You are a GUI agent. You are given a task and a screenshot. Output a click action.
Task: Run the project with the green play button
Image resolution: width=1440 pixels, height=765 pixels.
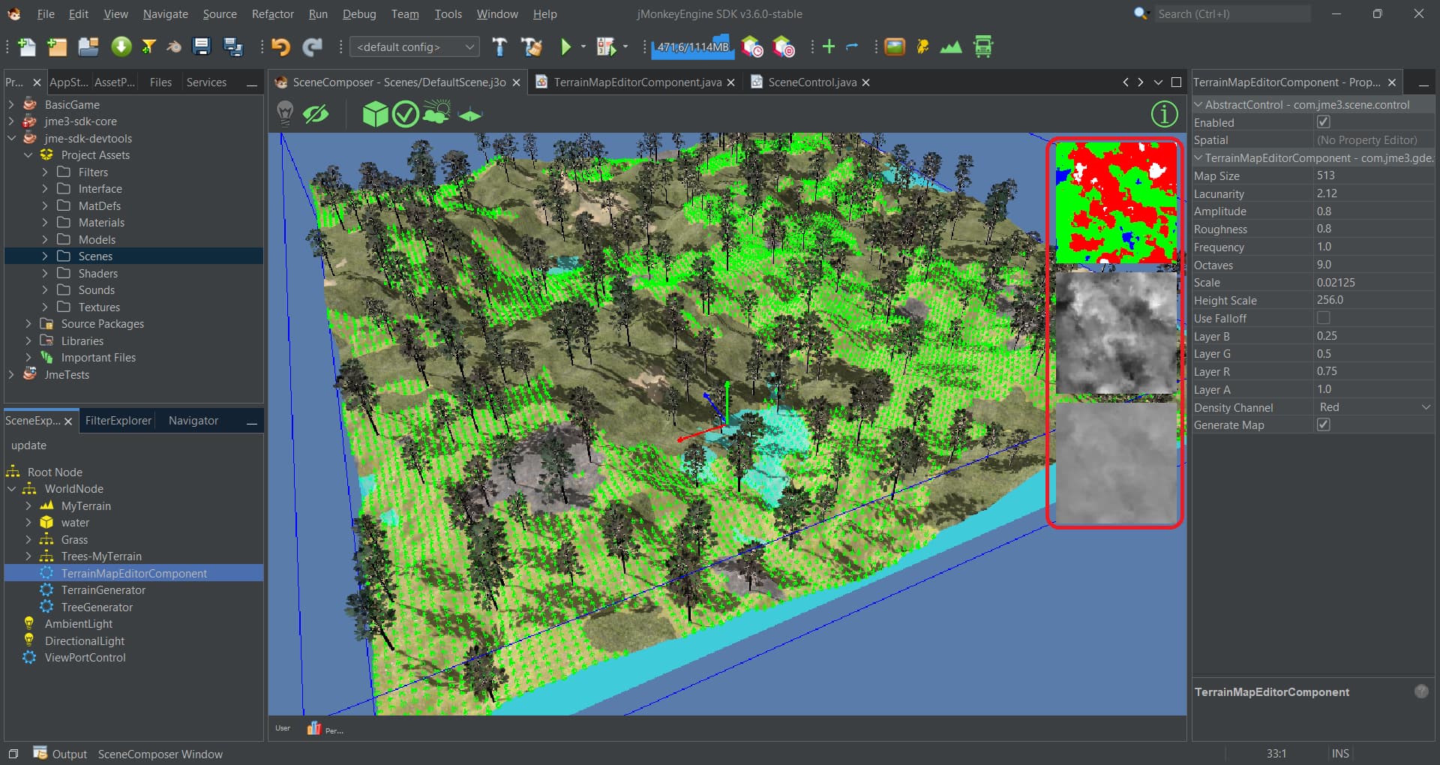click(566, 47)
